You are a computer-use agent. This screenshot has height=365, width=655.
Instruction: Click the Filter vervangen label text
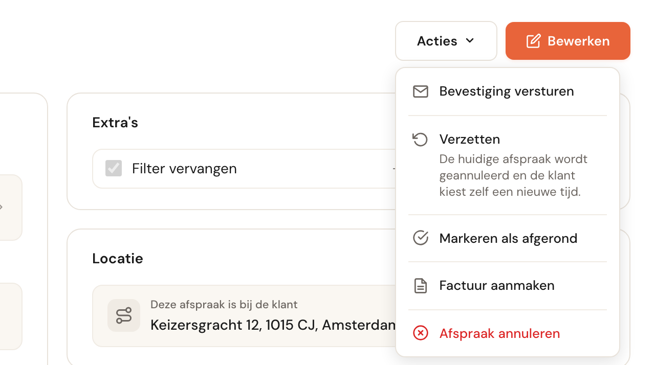pos(184,169)
